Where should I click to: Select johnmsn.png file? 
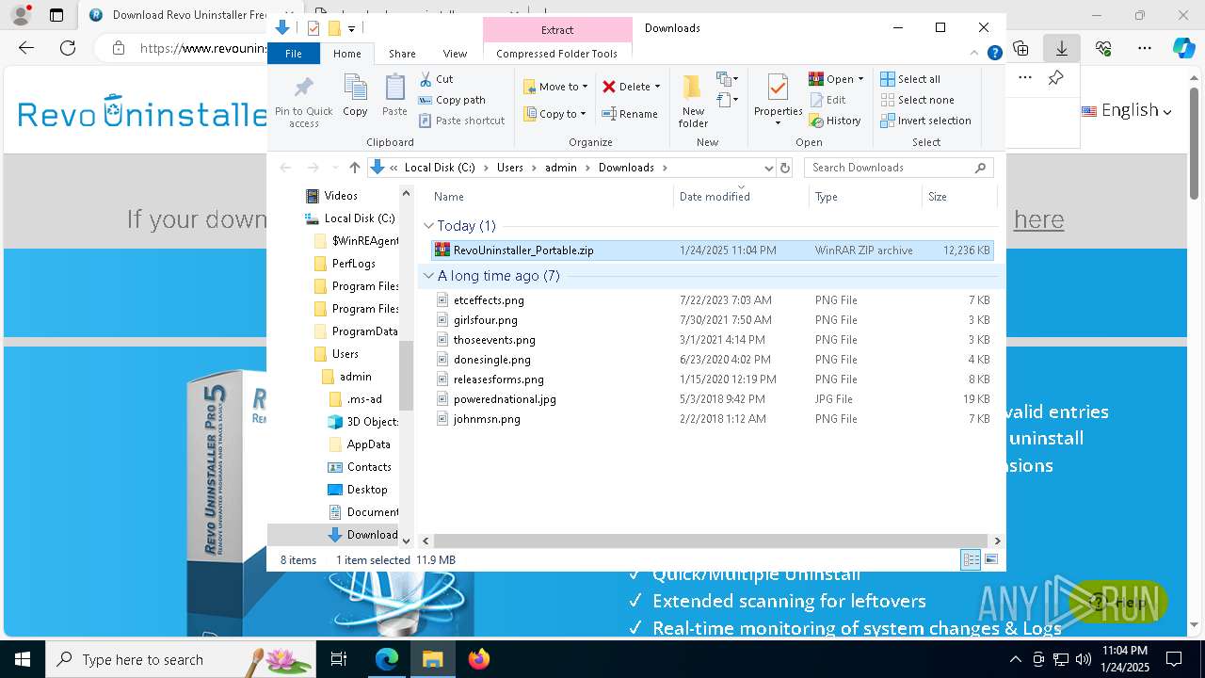coord(711,419)
